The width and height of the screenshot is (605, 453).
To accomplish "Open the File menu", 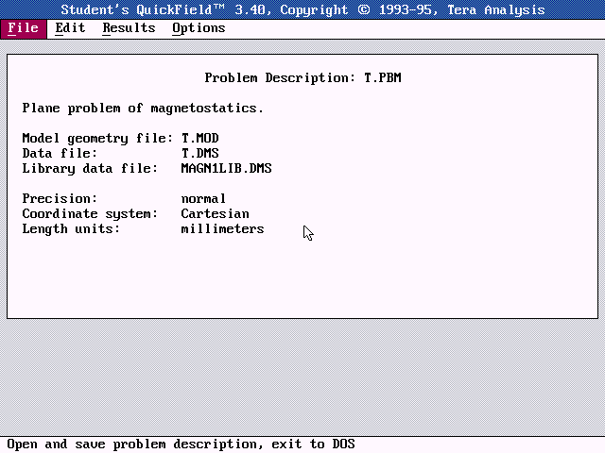I will (23, 28).
